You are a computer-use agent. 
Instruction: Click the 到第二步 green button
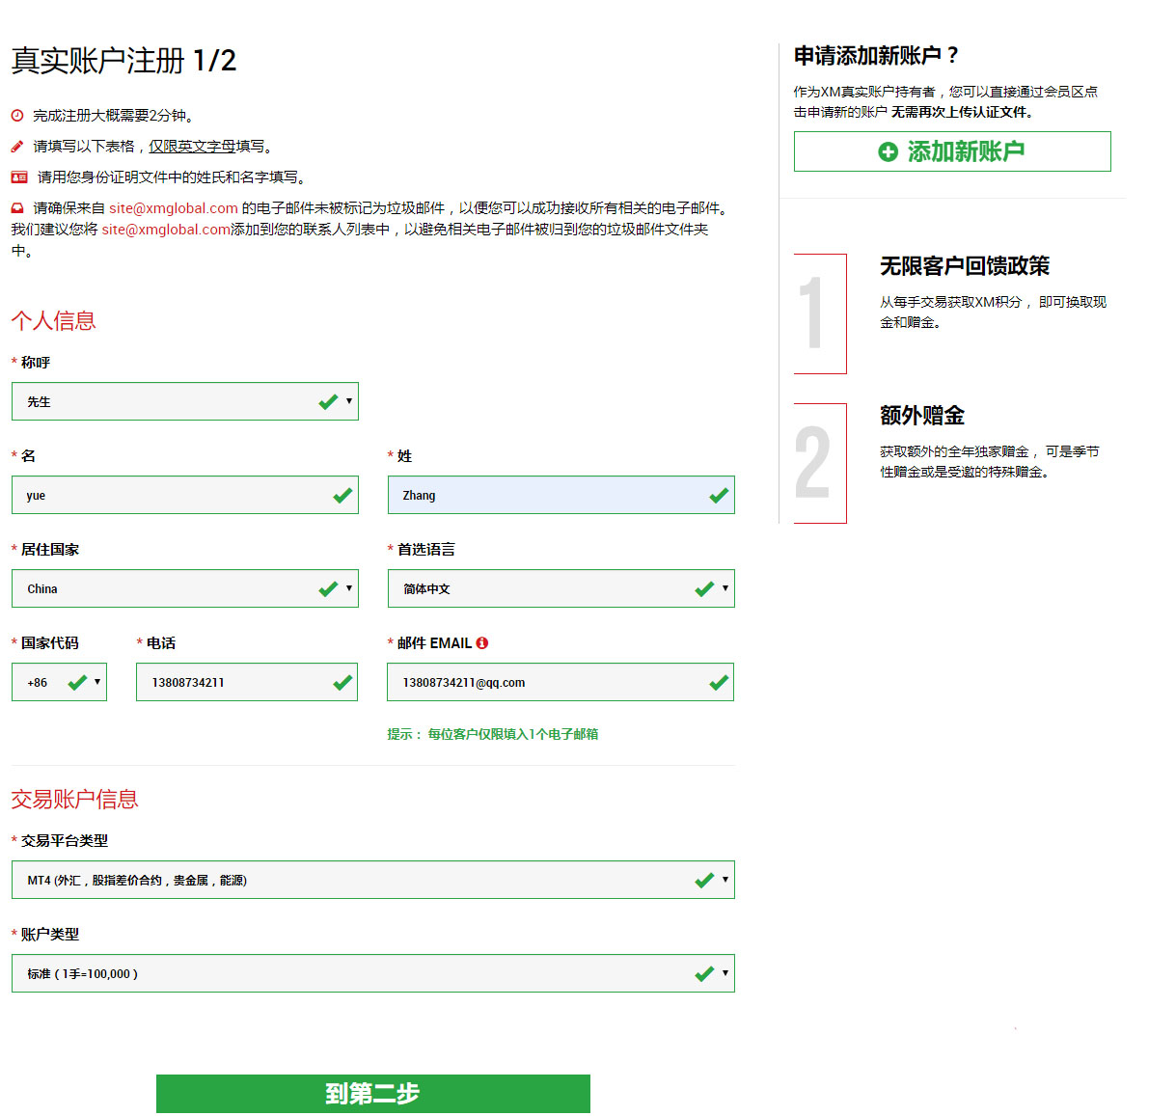(x=373, y=1094)
